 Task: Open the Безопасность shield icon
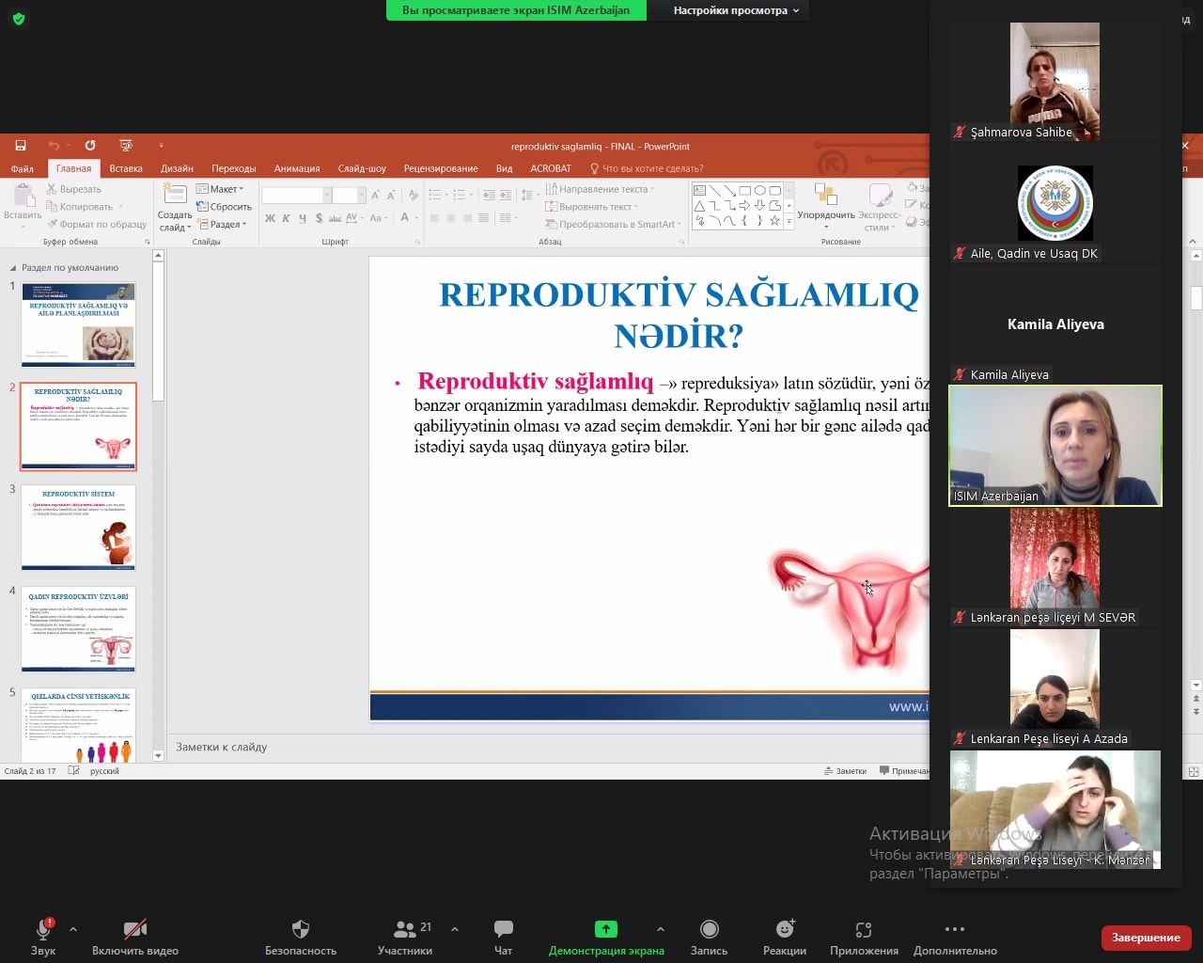[301, 929]
